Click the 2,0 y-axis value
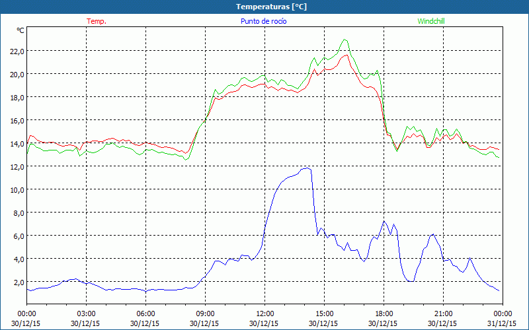The height and width of the screenshot is (330, 529). click(19, 282)
